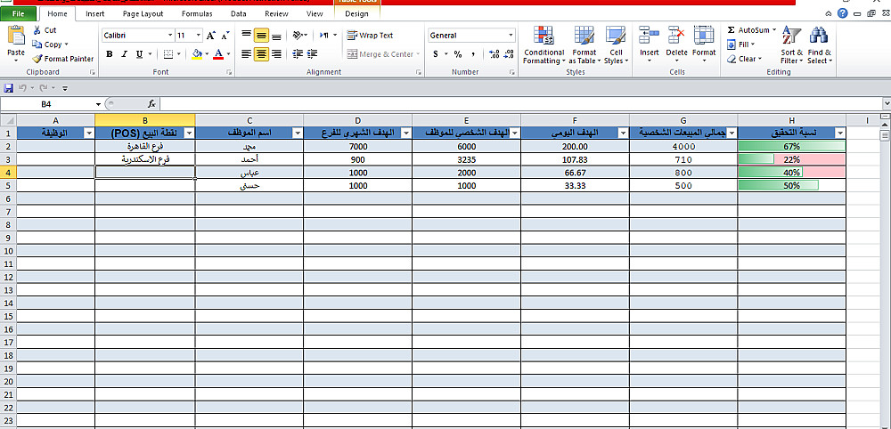Click the Increase Decimal icon
The image size is (891, 429).
(x=494, y=54)
